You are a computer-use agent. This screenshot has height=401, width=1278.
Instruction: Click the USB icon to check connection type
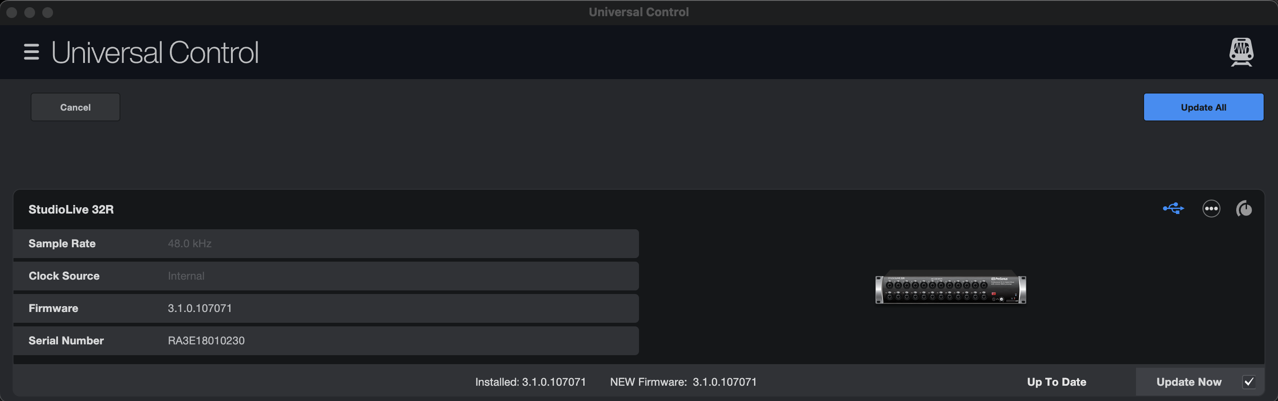coord(1173,209)
